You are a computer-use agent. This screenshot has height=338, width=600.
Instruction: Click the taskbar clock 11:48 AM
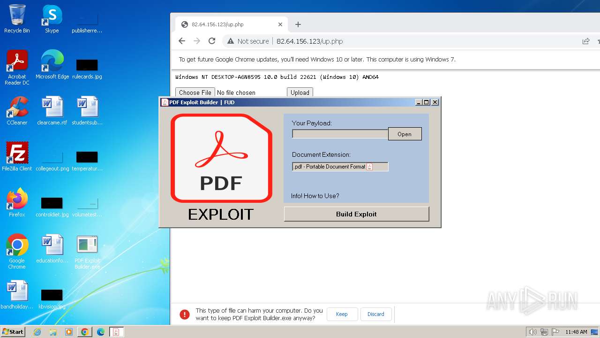576,332
